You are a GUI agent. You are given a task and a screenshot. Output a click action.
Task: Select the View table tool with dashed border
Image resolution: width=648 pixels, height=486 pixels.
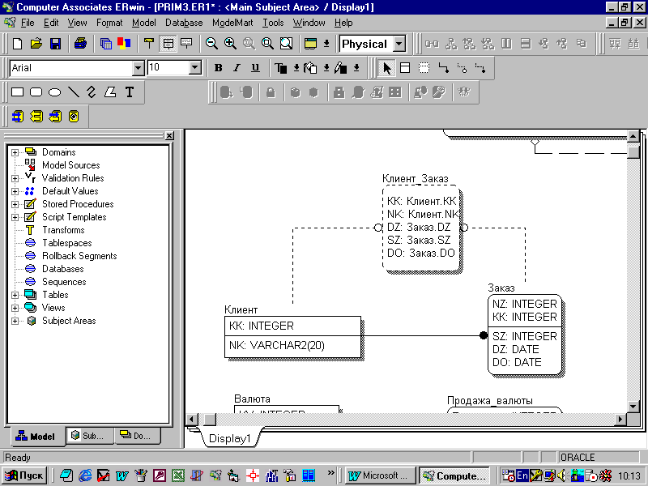(424, 68)
